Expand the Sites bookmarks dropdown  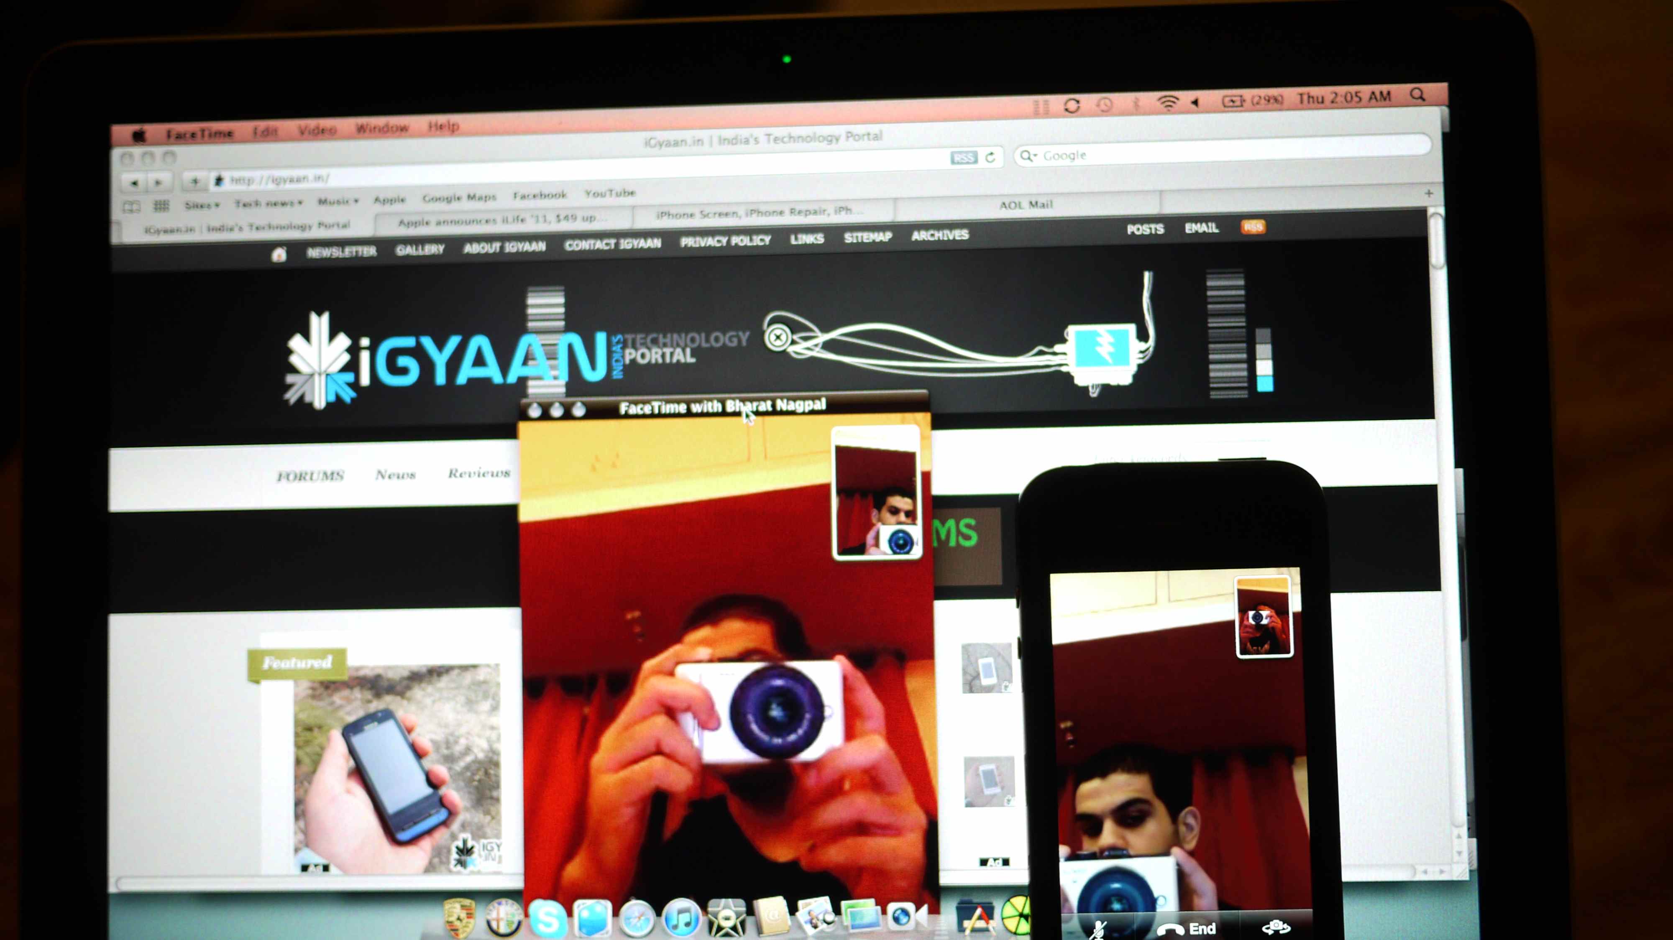tap(202, 205)
